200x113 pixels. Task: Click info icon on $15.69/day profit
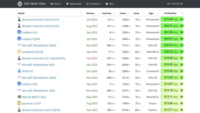182,77
